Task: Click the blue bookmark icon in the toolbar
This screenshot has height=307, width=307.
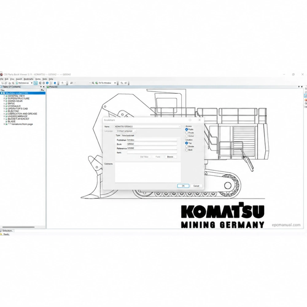Action: (x=55, y=83)
